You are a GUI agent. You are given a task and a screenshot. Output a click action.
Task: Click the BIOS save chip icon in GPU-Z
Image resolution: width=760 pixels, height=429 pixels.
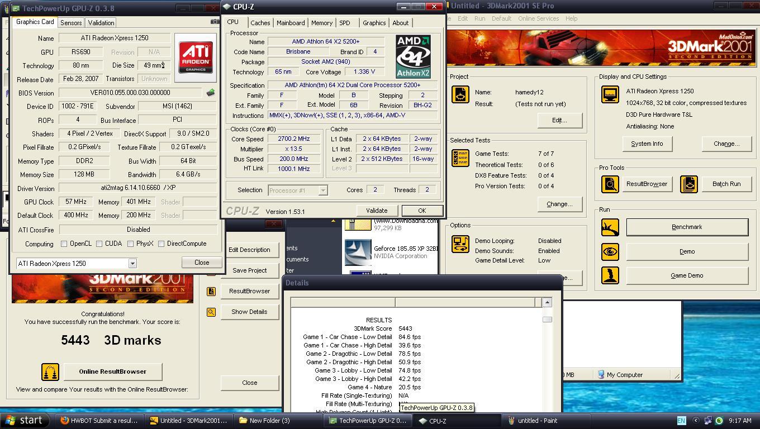pos(210,93)
